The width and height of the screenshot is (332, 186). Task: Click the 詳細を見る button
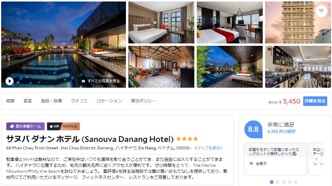coord(315,101)
